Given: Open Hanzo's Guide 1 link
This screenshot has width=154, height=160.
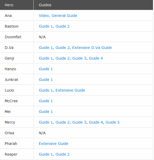Looking at the screenshot, I should click(x=46, y=69).
